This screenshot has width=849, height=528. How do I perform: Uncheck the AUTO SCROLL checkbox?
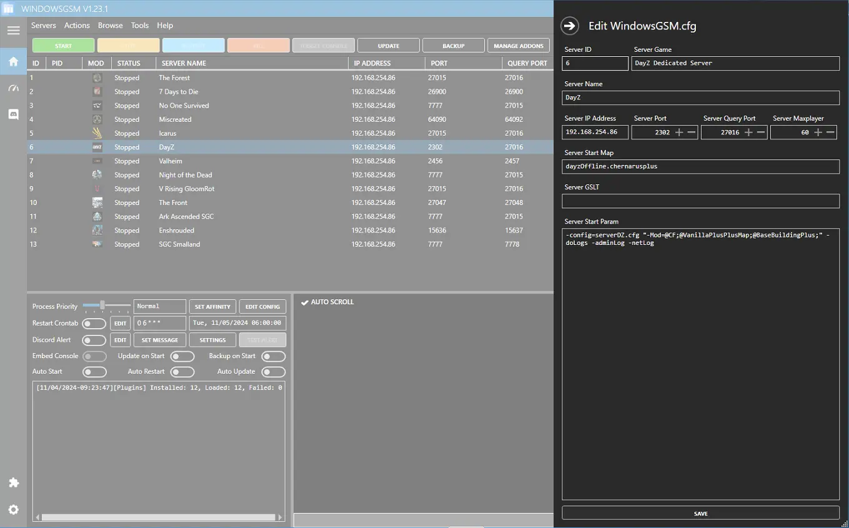coord(305,302)
